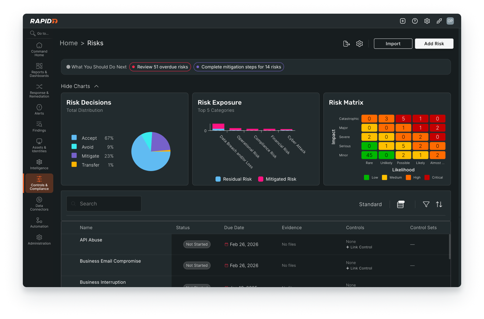Open top bar settings gear

427,21
